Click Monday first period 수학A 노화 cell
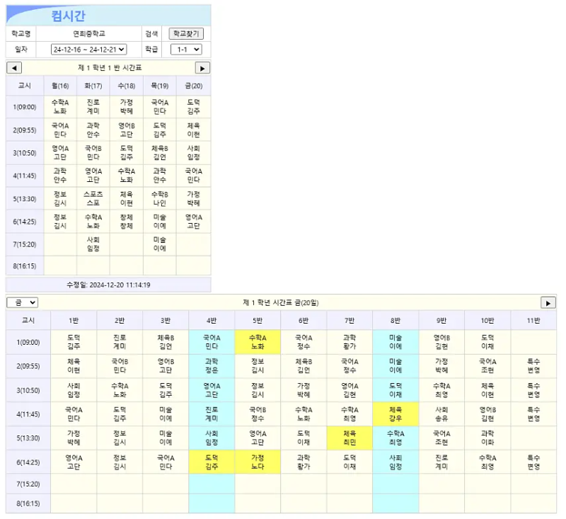The height and width of the screenshot is (519, 566). [x=59, y=107]
